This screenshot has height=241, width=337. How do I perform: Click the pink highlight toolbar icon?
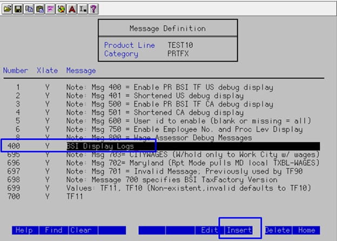click(x=51, y=9)
